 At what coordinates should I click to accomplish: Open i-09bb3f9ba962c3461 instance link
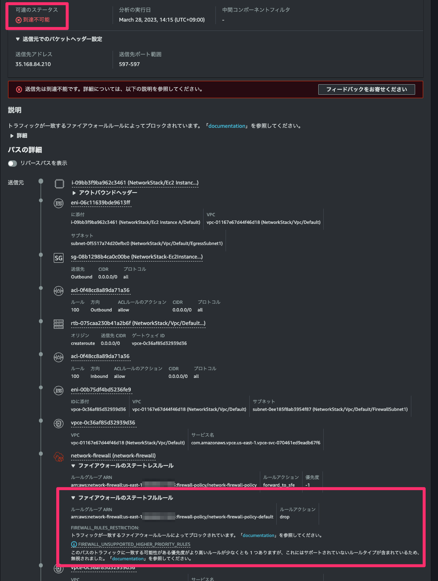(135, 183)
